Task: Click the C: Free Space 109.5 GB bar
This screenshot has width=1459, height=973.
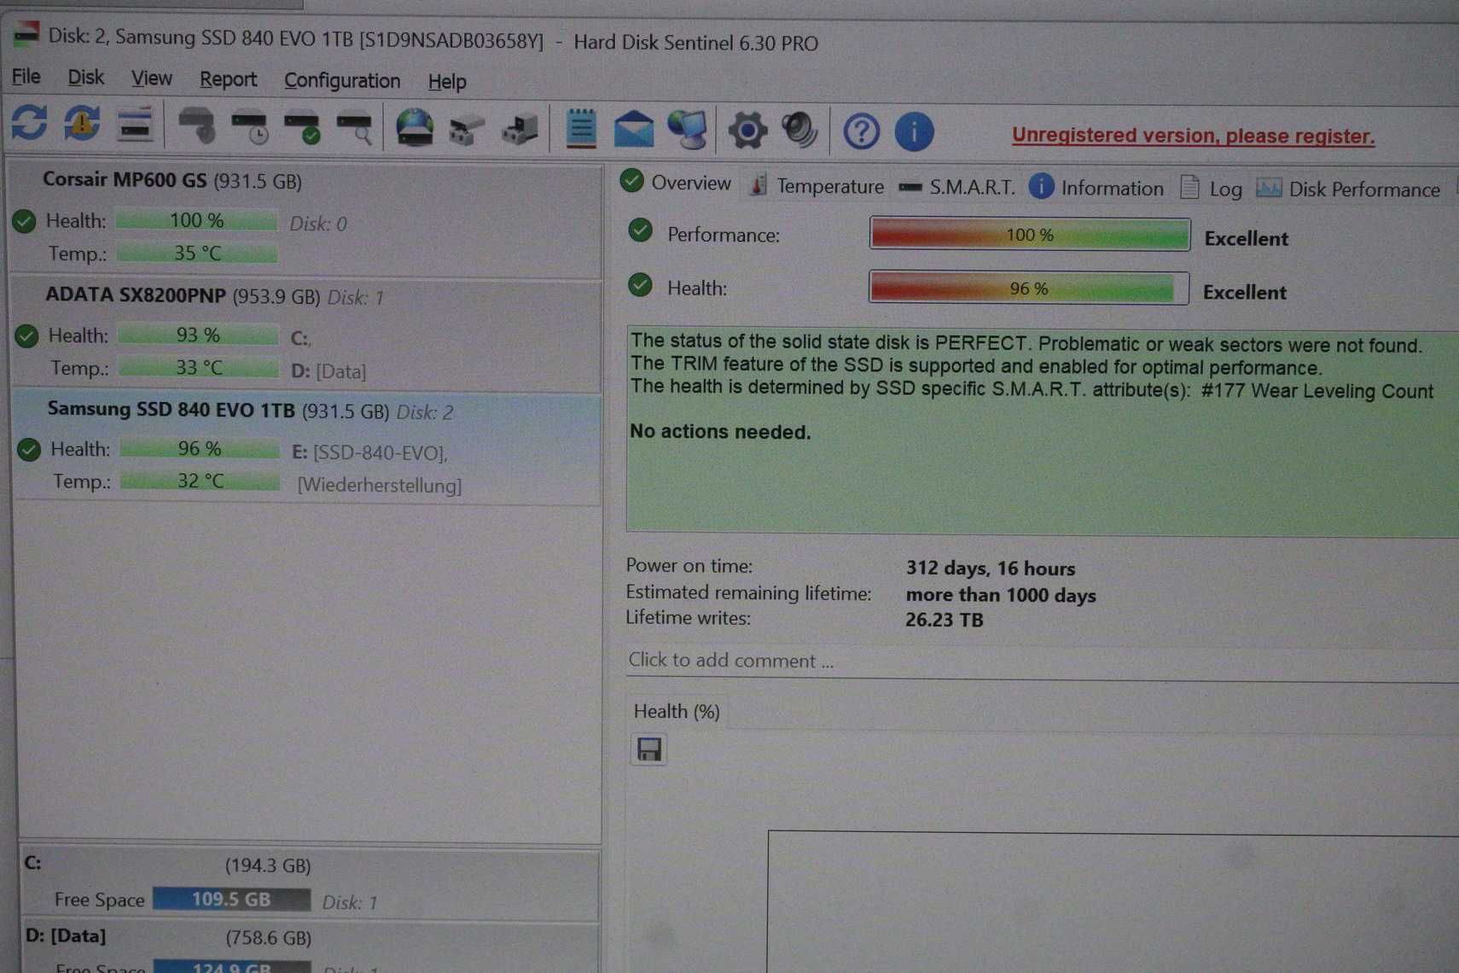Action: [x=231, y=900]
